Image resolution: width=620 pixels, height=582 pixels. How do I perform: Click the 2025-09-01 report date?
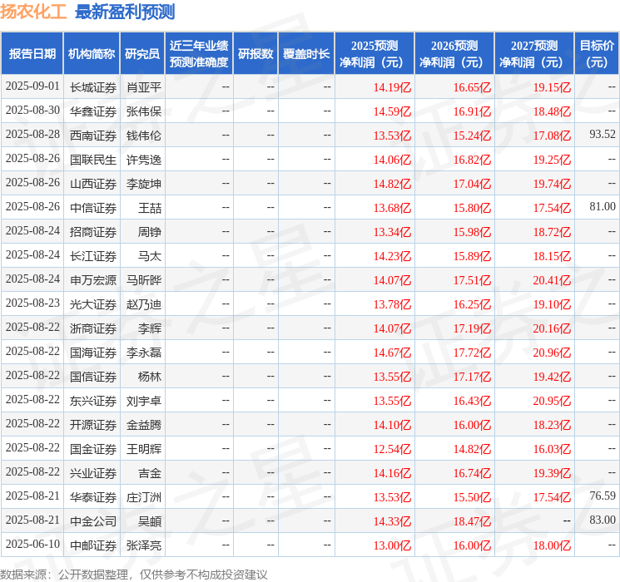32,86
